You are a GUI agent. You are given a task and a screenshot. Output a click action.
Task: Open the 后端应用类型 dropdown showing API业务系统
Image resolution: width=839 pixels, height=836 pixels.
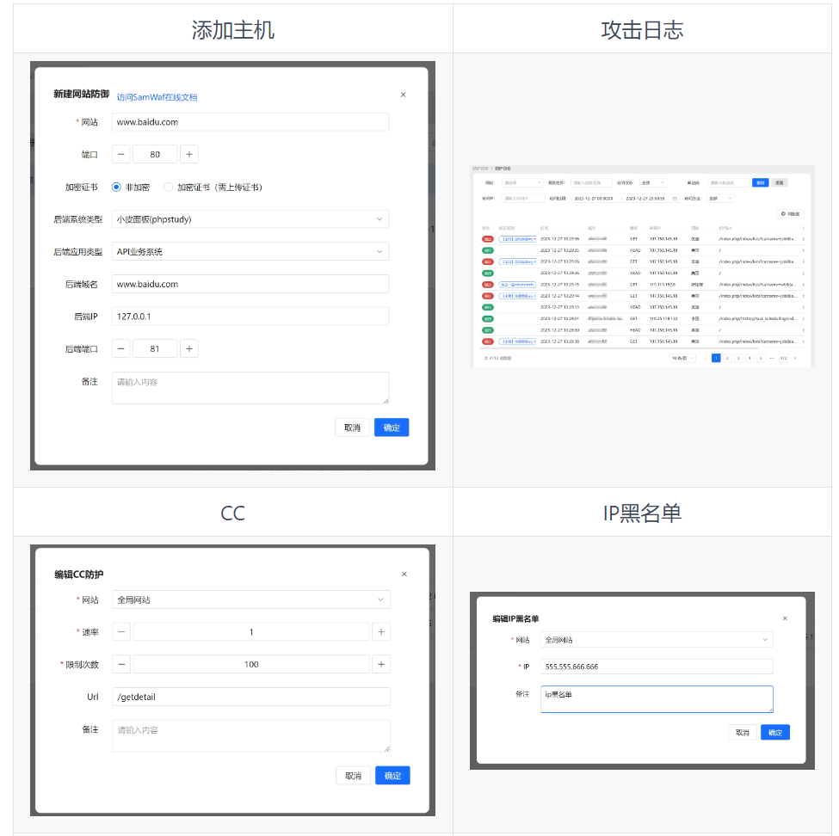(x=250, y=252)
